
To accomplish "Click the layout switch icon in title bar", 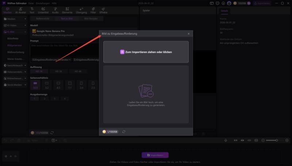I will point(212,3).
